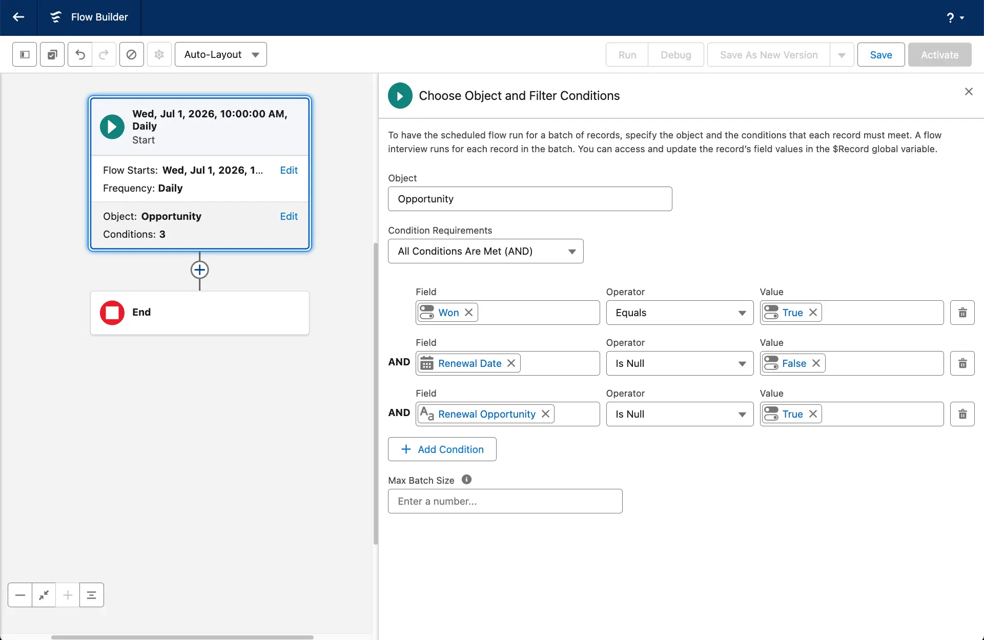
Task: Edit the flow start schedule
Action: coord(289,170)
